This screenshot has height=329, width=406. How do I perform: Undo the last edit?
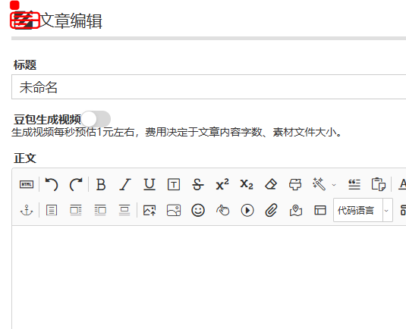52,184
